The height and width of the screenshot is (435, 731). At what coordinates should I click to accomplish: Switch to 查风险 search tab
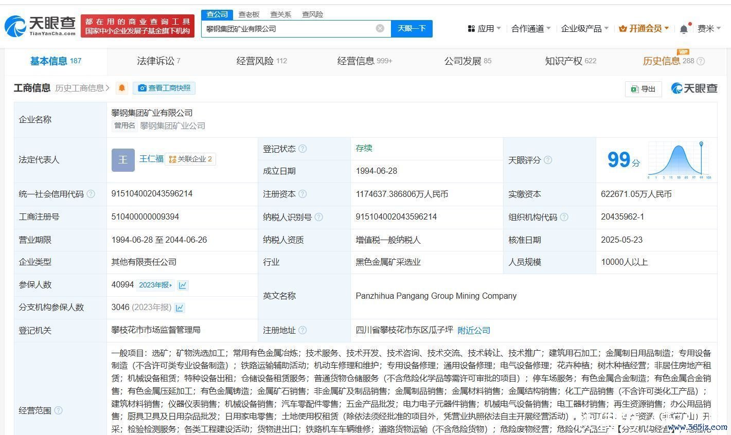(313, 14)
